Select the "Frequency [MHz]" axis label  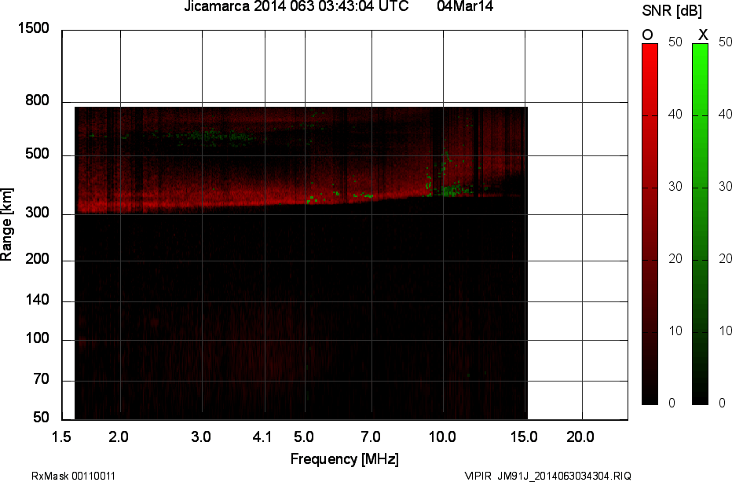click(344, 458)
